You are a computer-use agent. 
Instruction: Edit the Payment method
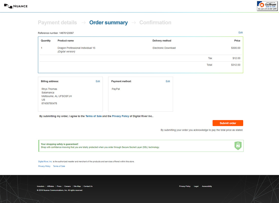pos(168,81)
